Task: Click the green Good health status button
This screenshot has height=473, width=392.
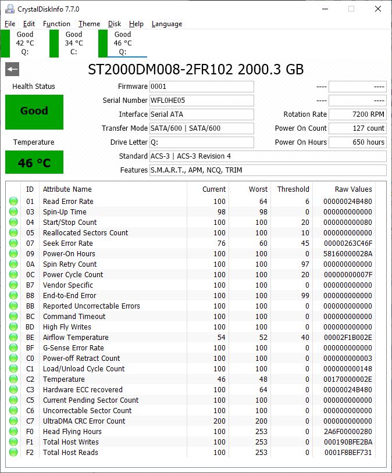Action: (34, 112)
